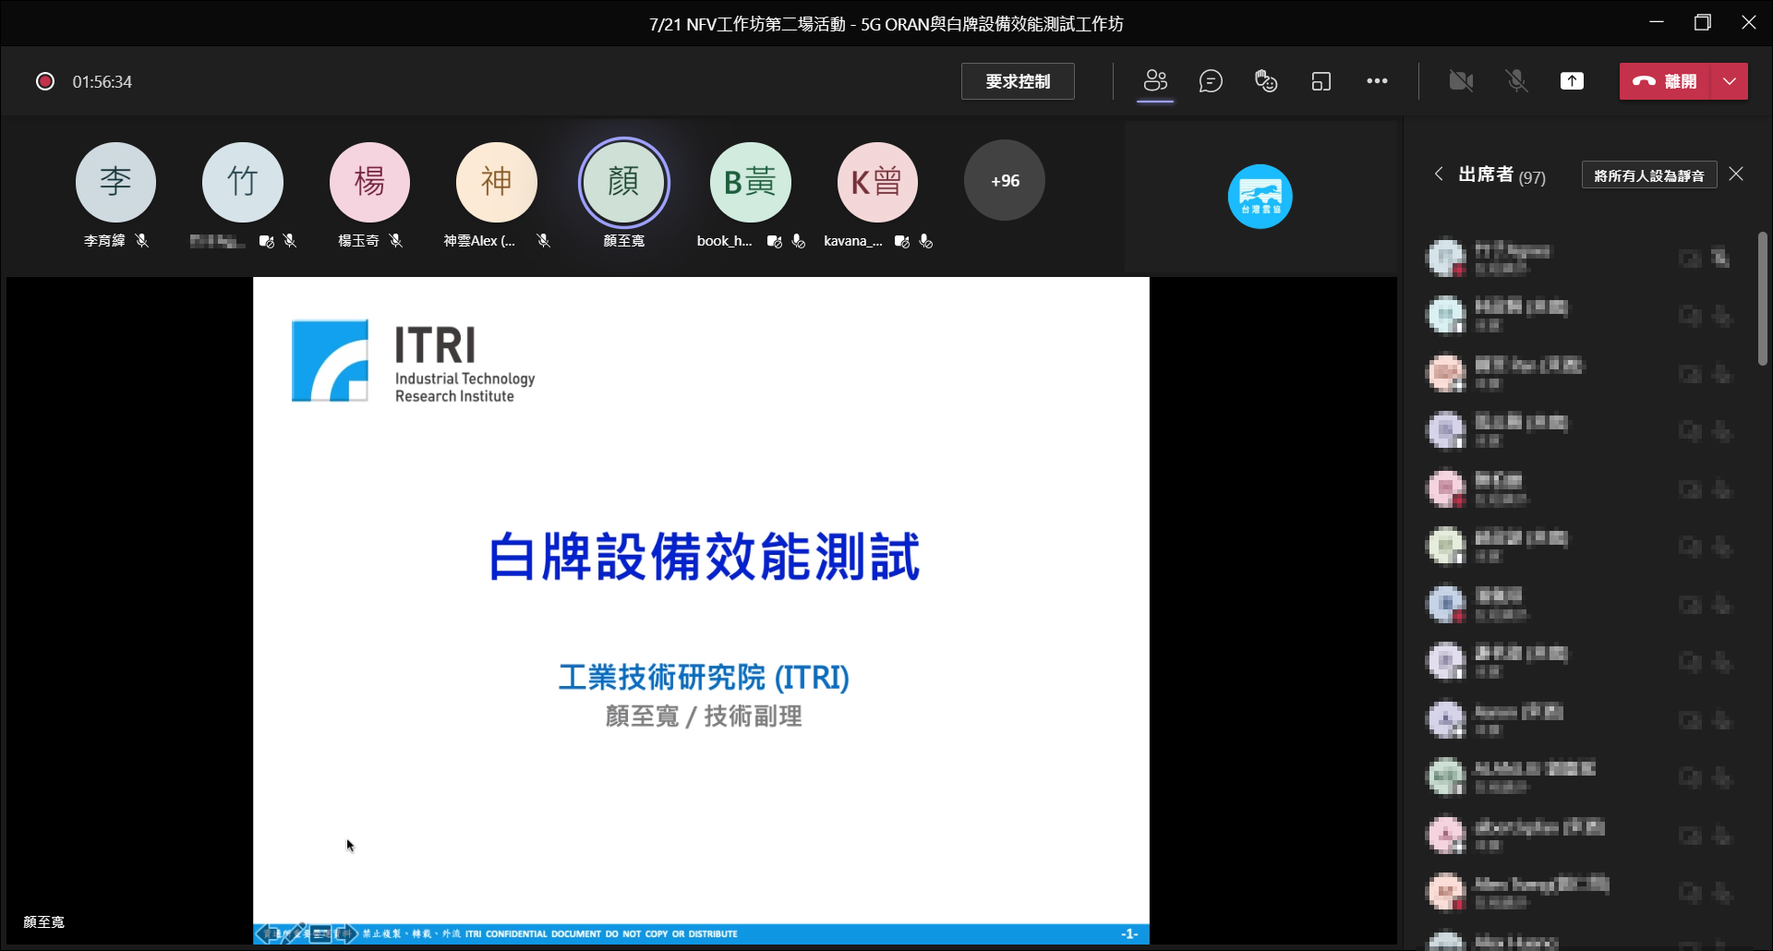Click Mute all participants button
Viewport: 1773px width, 951px height.
(x=1649, y=175)
